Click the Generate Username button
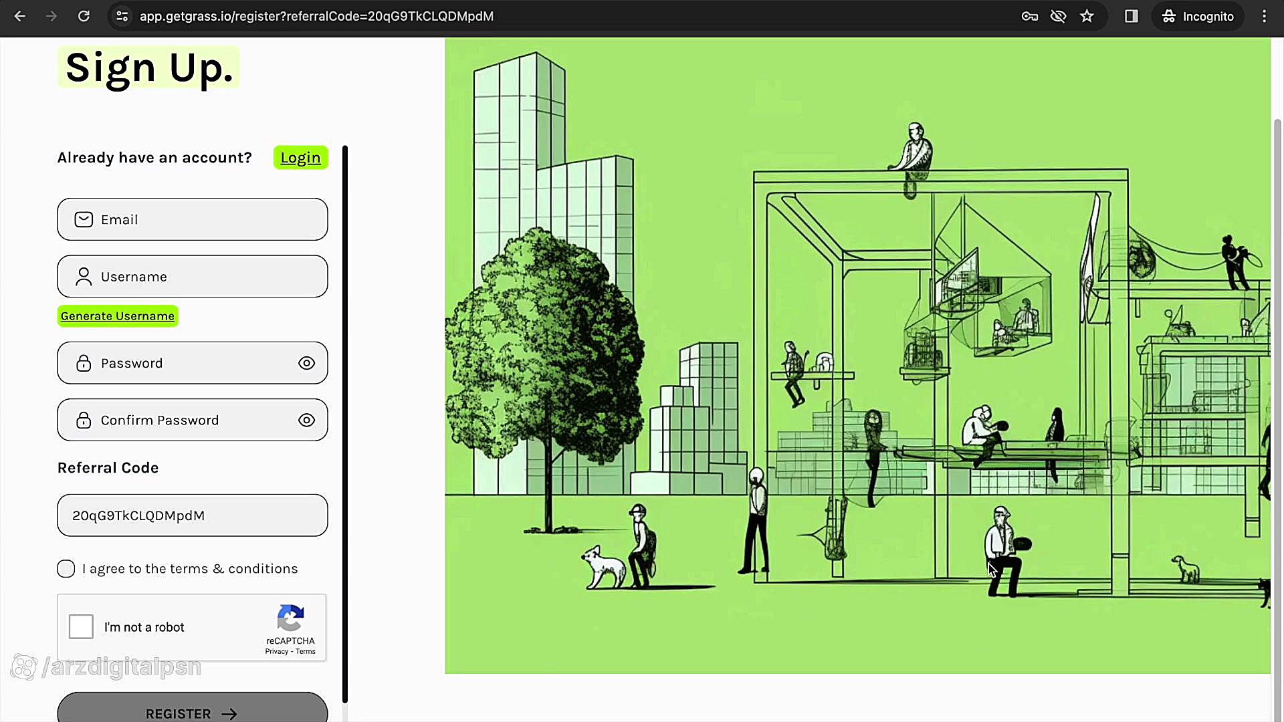This screenshot has height=722, width=1284. tap(118, 316)
